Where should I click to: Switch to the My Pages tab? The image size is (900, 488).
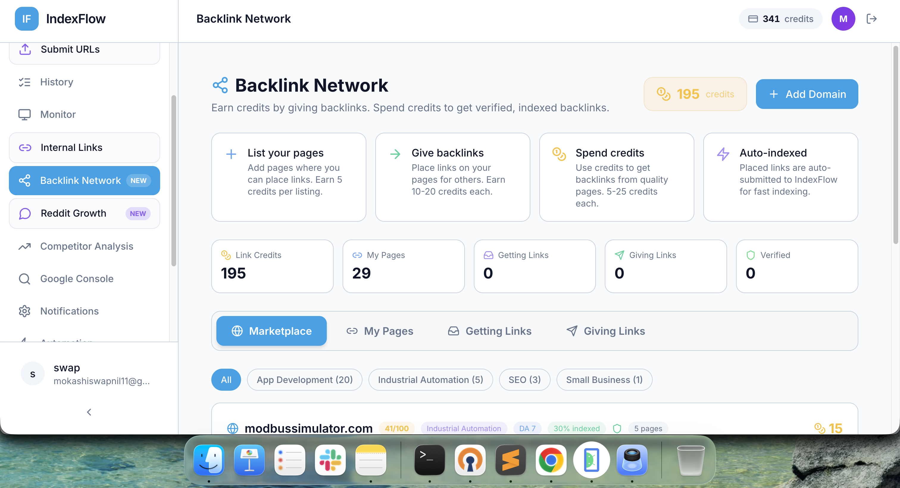click(x=380, y=331)
